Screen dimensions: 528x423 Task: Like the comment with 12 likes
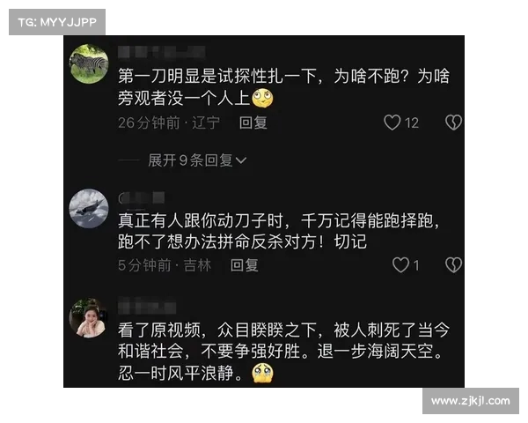(x=392, y=122)
